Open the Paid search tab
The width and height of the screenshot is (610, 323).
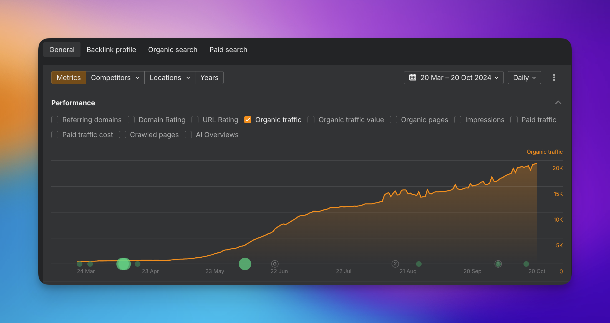coord(228,50)
